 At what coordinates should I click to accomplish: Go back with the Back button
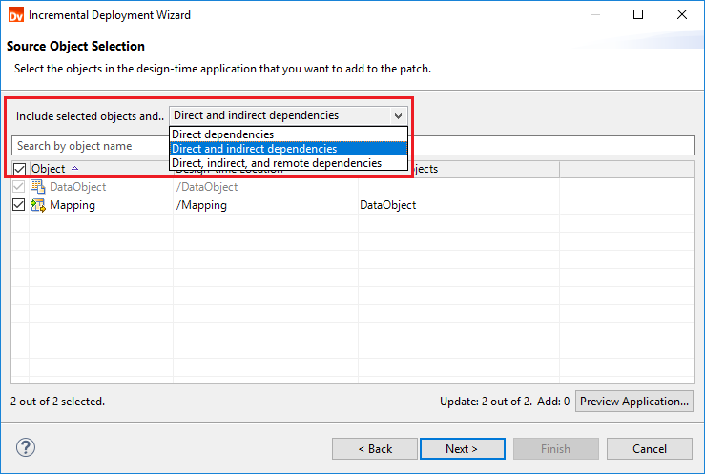click(x=375, y=448)
